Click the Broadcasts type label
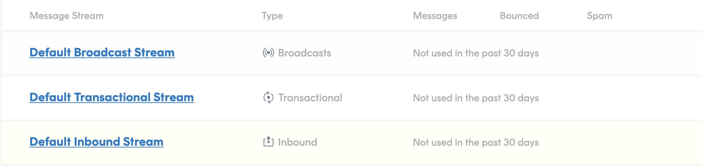This screenshot has width=702, height=166. tap(305, 53)
